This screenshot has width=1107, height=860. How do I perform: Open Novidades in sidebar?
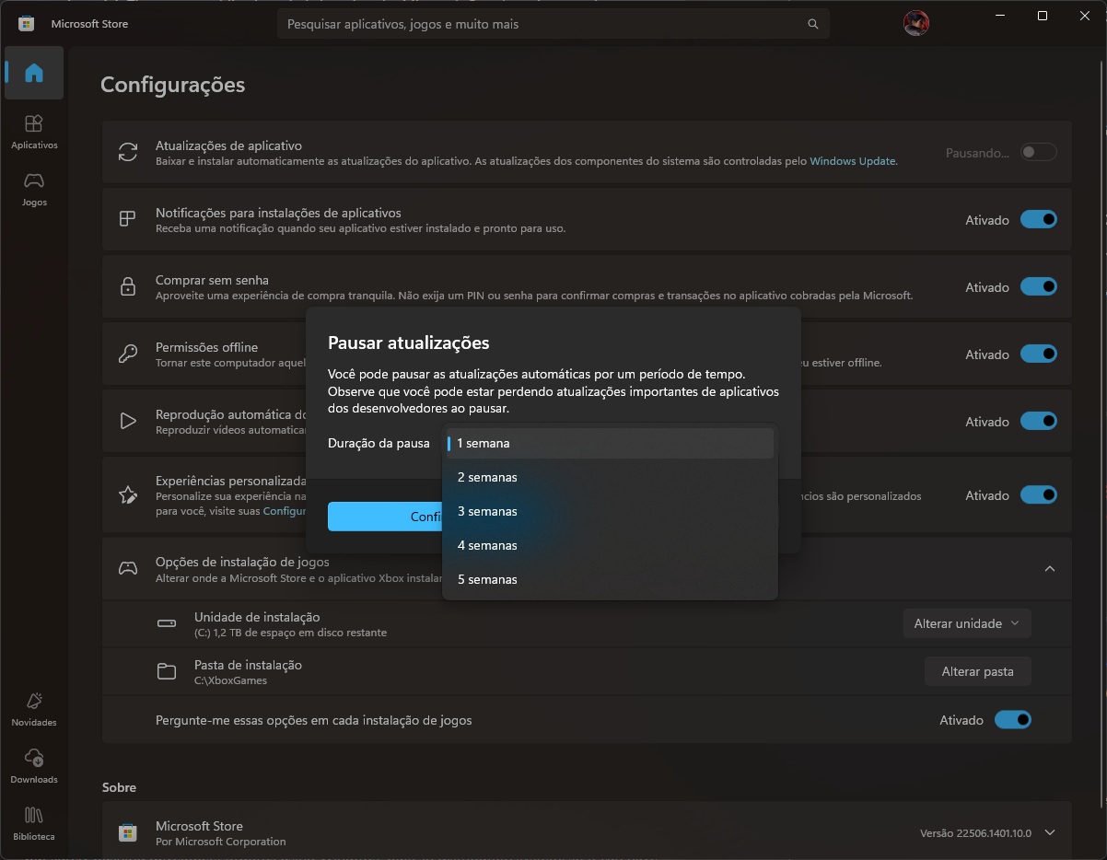tap(34, 709)
